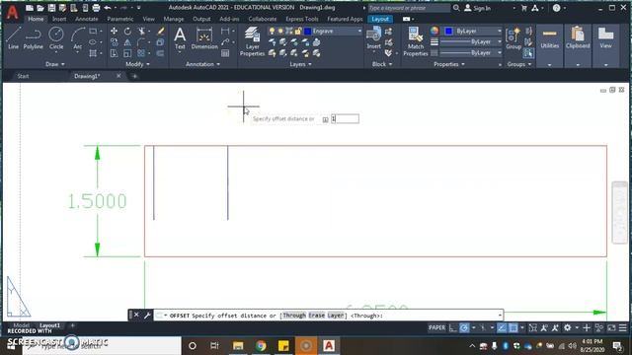The height and width of the screenshot is (355, 632).
Task: Open the Express Tools ribbon tab
Action: pyautogui.click(x=302, y=19)
